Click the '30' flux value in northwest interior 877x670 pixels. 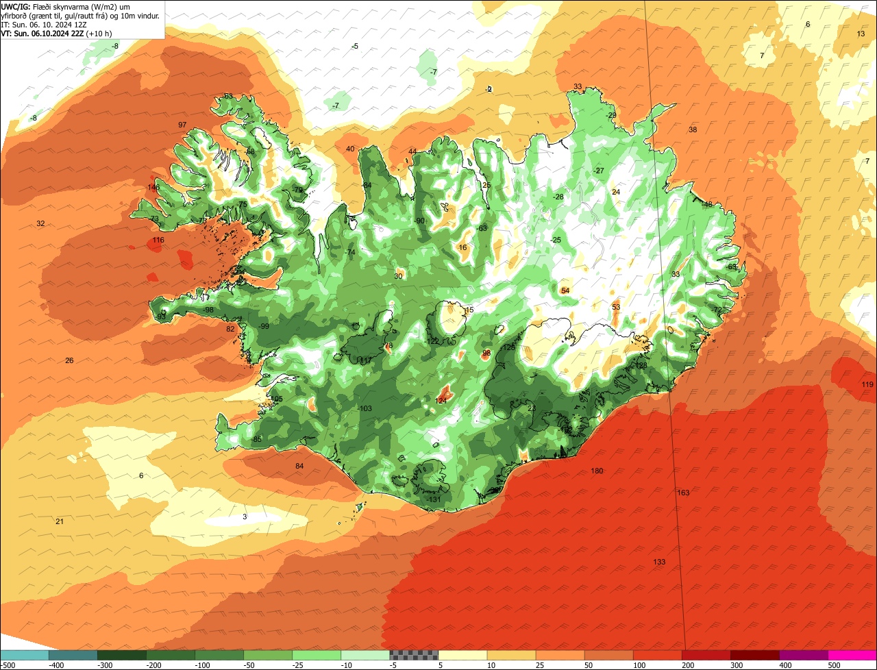(x=398, y=276)
